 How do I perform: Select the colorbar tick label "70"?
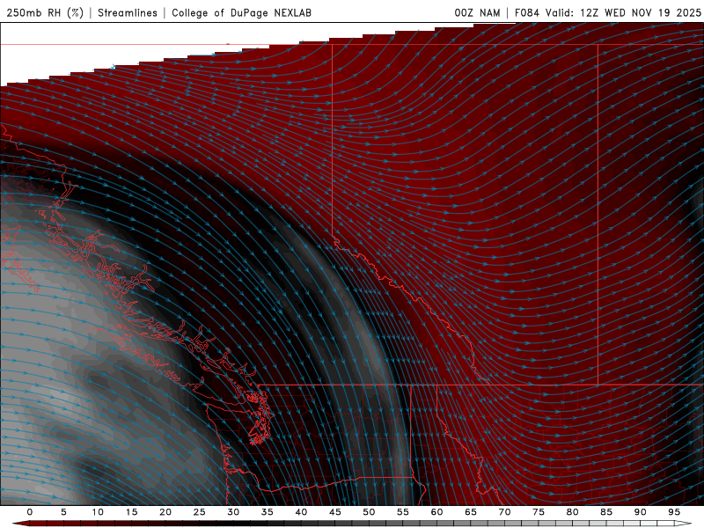[504, 512]
